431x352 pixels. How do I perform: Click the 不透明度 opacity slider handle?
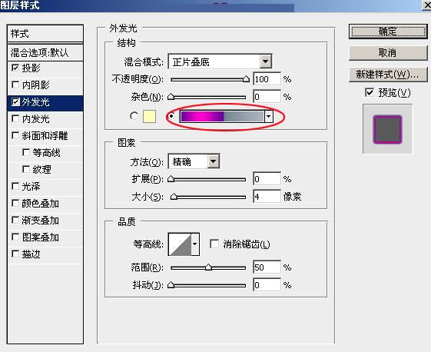tap(246, 79)
